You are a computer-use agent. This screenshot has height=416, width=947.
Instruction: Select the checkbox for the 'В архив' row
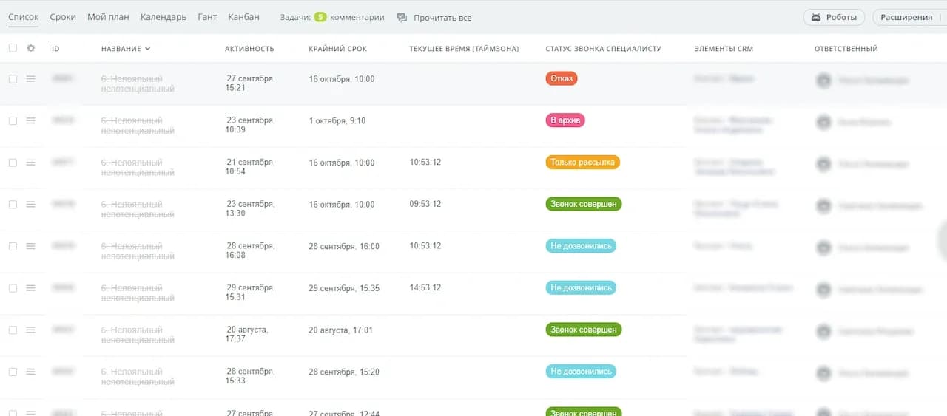13,120
